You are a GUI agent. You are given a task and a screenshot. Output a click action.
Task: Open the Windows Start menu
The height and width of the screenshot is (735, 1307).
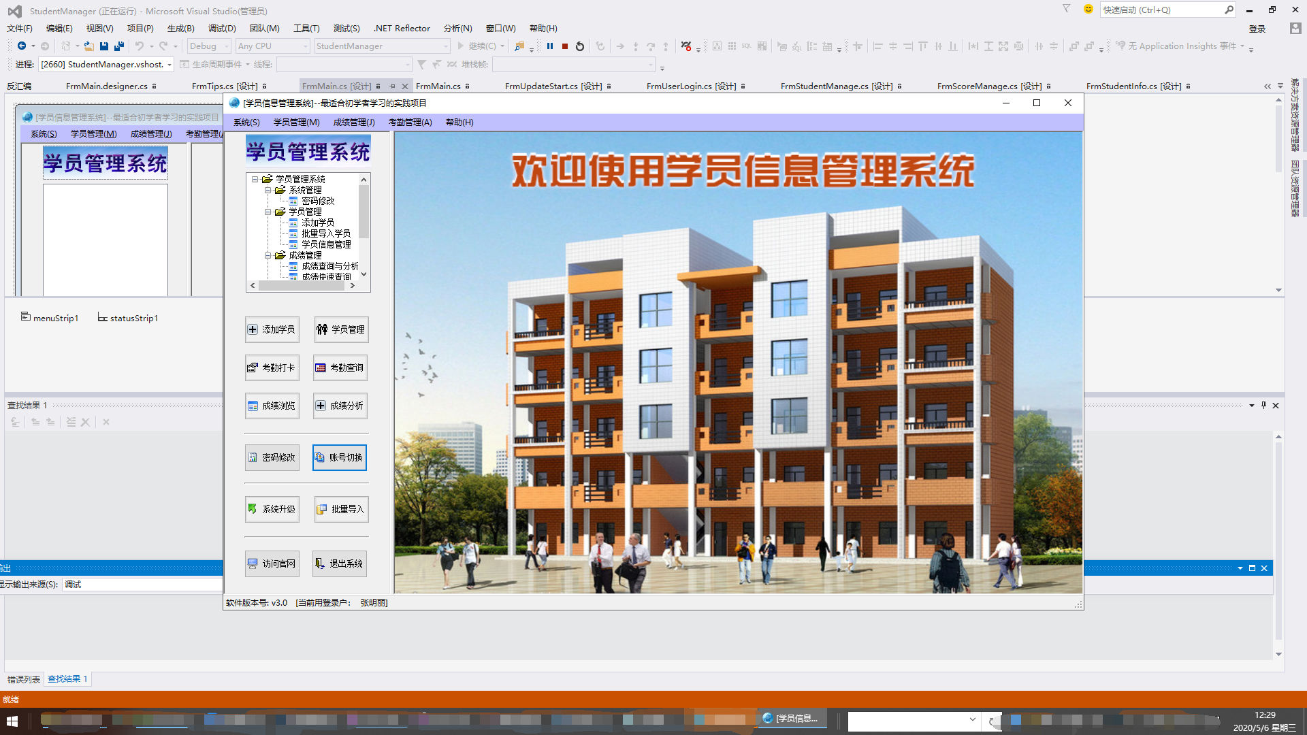[12, 720]
